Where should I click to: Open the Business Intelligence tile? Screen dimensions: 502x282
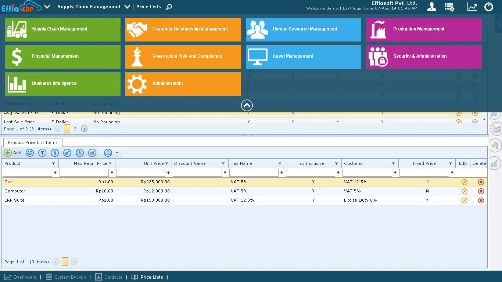click(63, 84)
